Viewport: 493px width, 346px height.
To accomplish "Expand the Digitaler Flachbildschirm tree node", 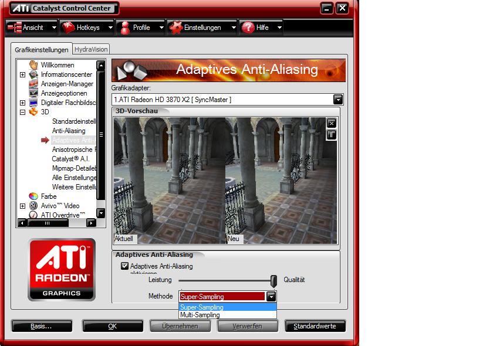I will pos(23,103).
